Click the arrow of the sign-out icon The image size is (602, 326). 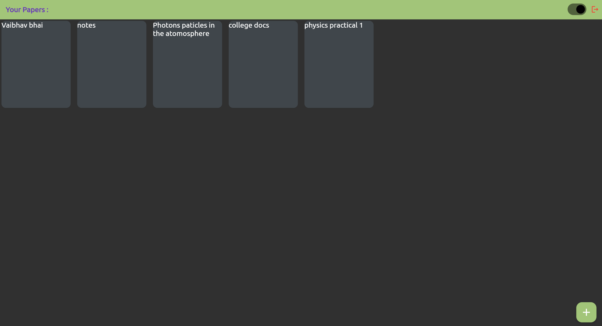[x=596, y=10]
